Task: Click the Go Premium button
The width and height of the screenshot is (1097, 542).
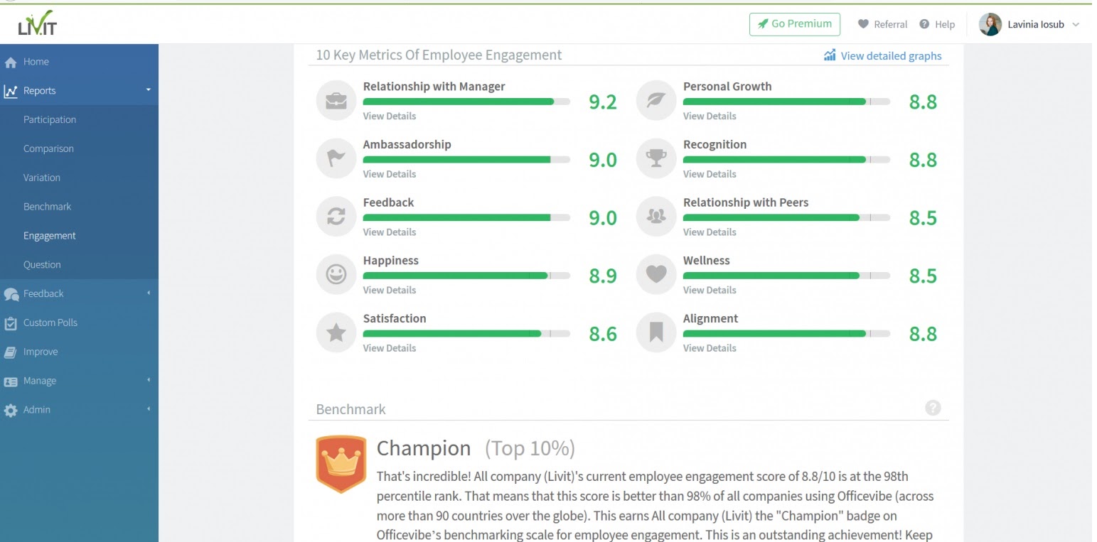Action: [x=794, y=24]
